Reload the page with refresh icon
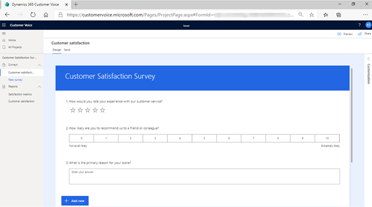The image size is (372, 207). pos(33,15)
